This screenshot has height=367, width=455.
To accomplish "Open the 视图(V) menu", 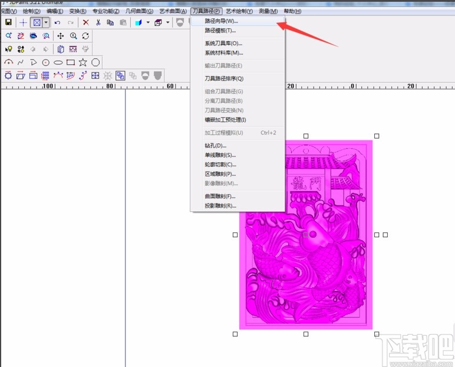I will 8,11.
